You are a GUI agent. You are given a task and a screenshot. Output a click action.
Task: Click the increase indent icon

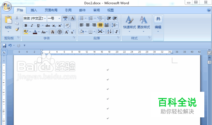(x=115, y=18)
